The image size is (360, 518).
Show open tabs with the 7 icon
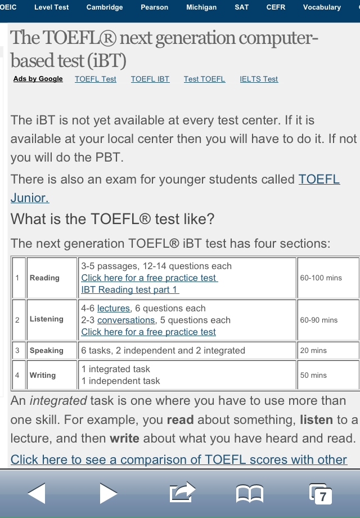pos(321,494)
